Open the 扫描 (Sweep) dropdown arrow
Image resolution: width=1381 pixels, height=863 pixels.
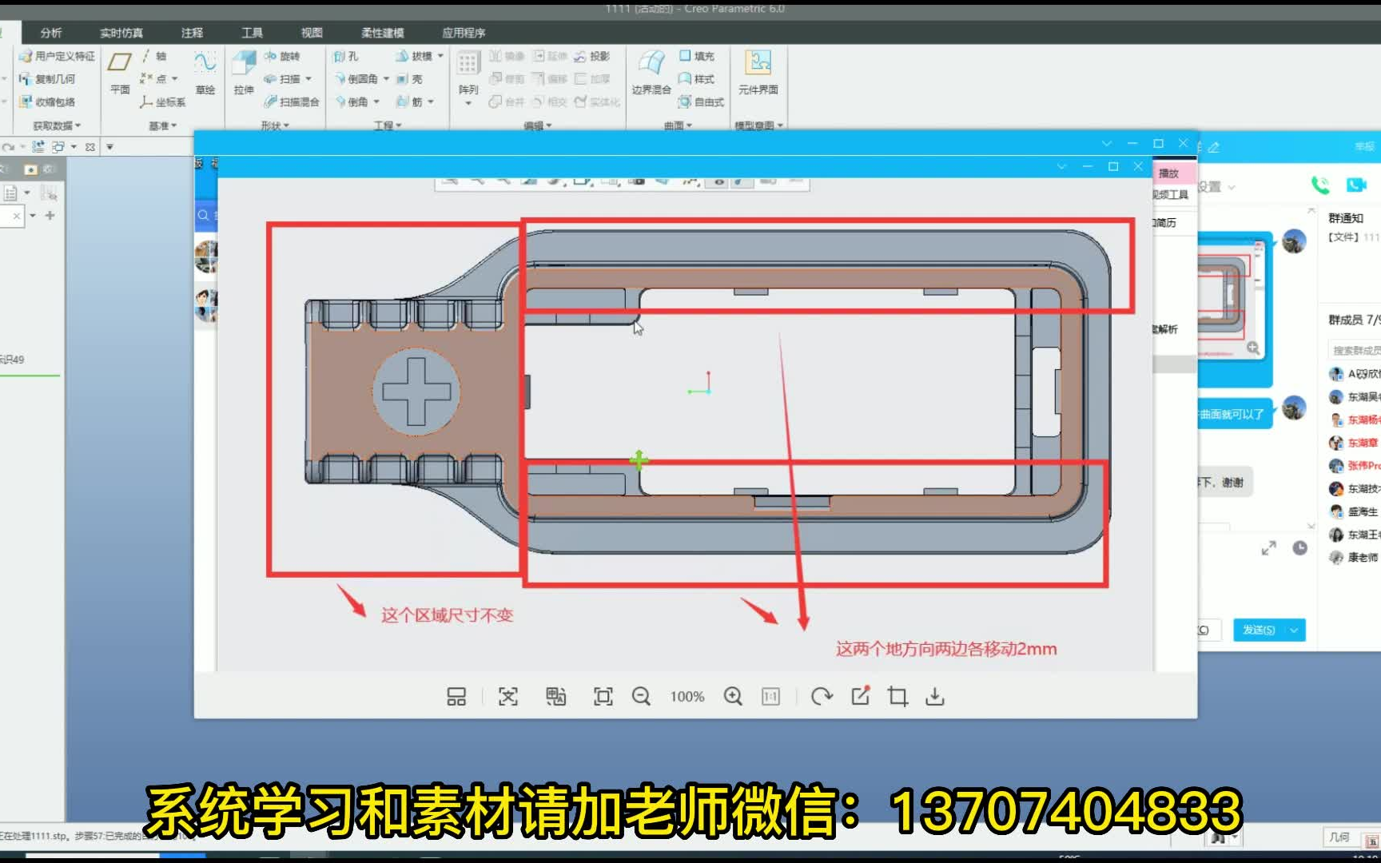click(308, 79)
